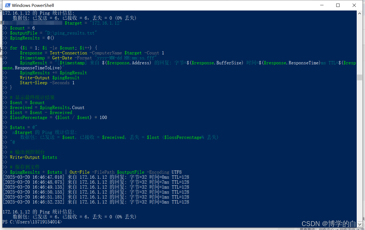The image size is (365, 230).
Task: Click the ping result at 16:46:47.010
Action: pyautogui.click(x=96, y=177)
